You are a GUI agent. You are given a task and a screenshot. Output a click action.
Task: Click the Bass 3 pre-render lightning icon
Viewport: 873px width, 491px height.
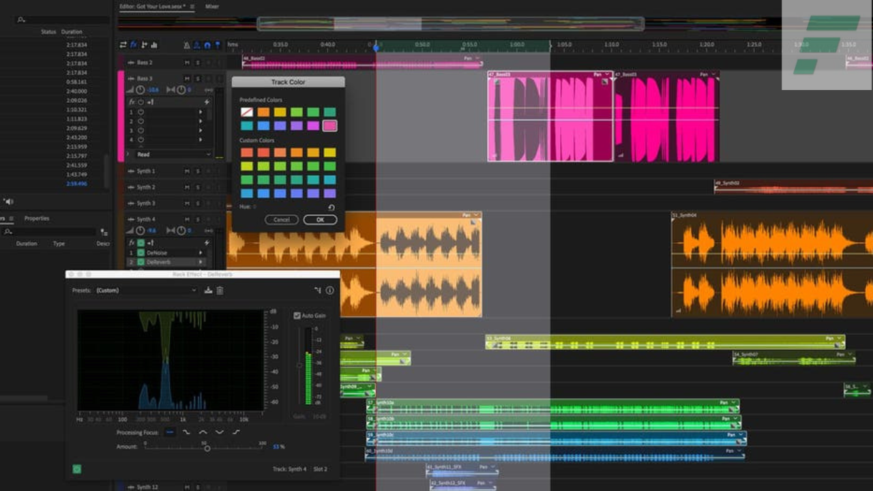[207, 102]
